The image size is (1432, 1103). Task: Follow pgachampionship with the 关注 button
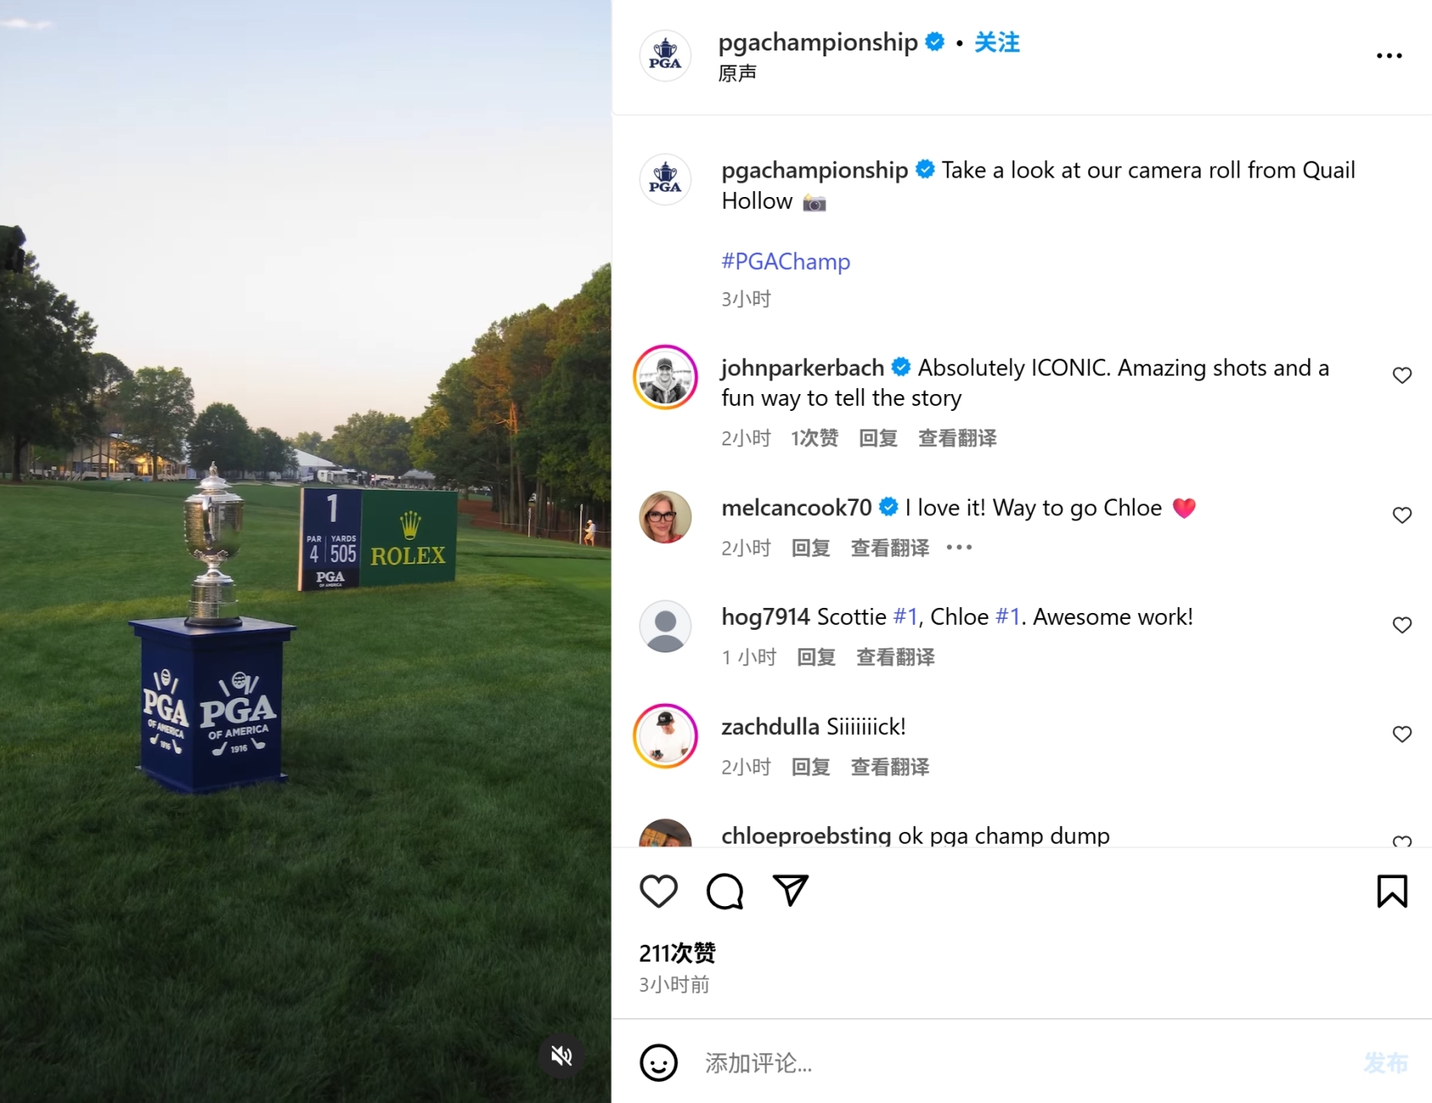(x=997, y=42)
